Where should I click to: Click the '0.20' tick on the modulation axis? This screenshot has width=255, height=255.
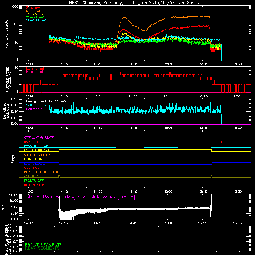[15, 99]
